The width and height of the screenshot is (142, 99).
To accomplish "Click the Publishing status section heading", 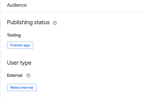I will (x=28, y=22).
